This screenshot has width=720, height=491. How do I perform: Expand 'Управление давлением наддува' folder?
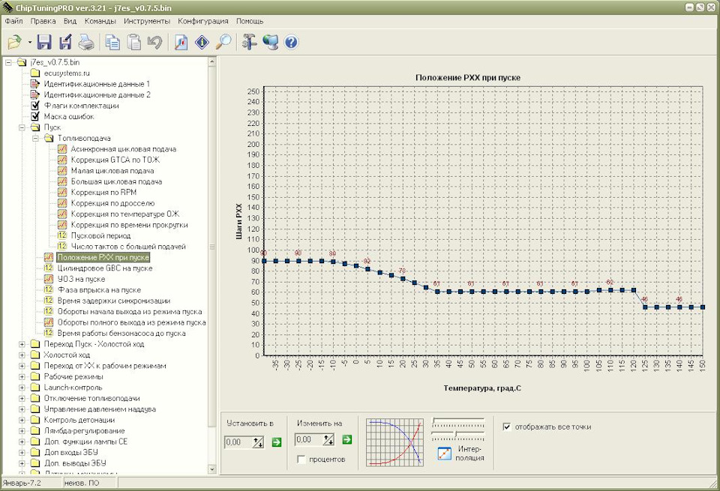click(22, 409)
